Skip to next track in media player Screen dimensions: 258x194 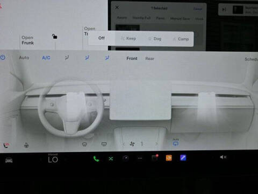[x=224, y=10]
